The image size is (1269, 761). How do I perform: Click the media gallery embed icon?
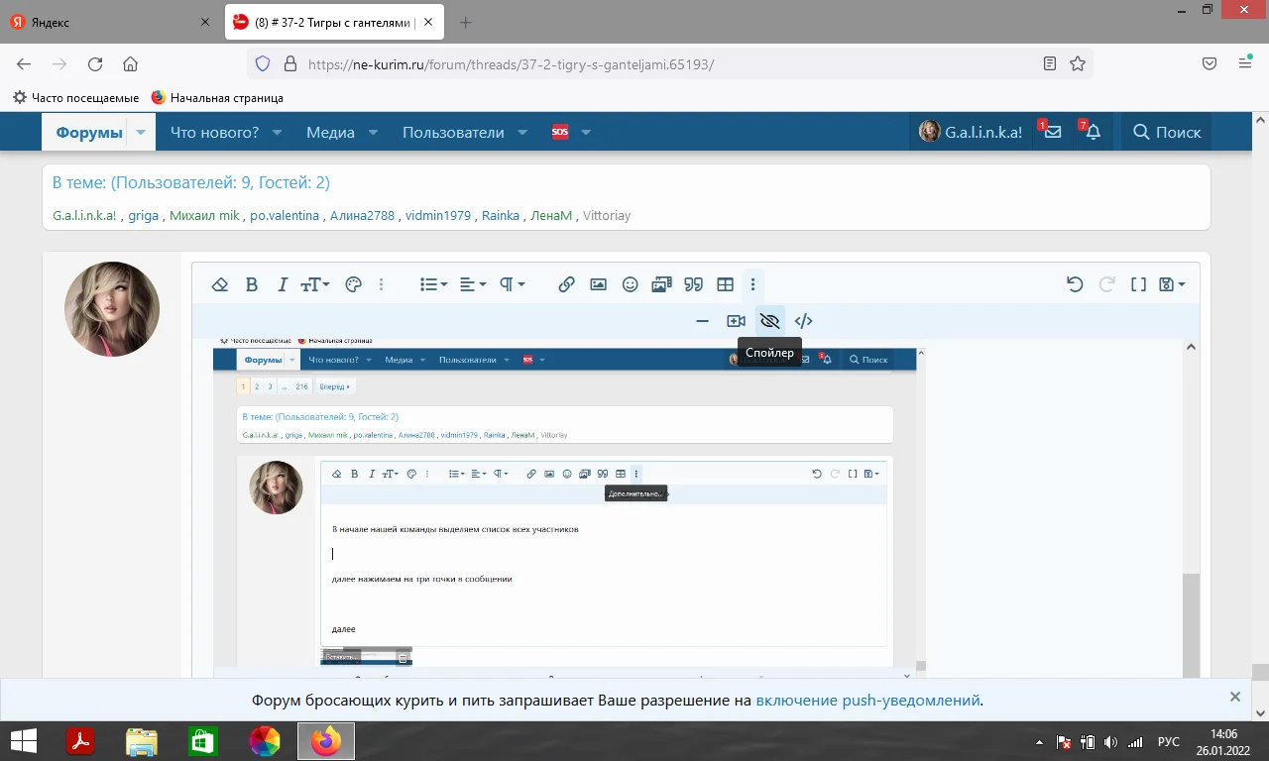pyautogui.click(x=662, y=284)
